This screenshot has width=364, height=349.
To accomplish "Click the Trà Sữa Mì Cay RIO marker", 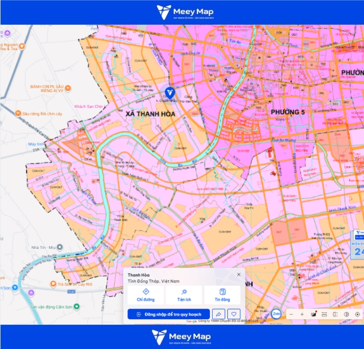I will click(x=53, y=284).
